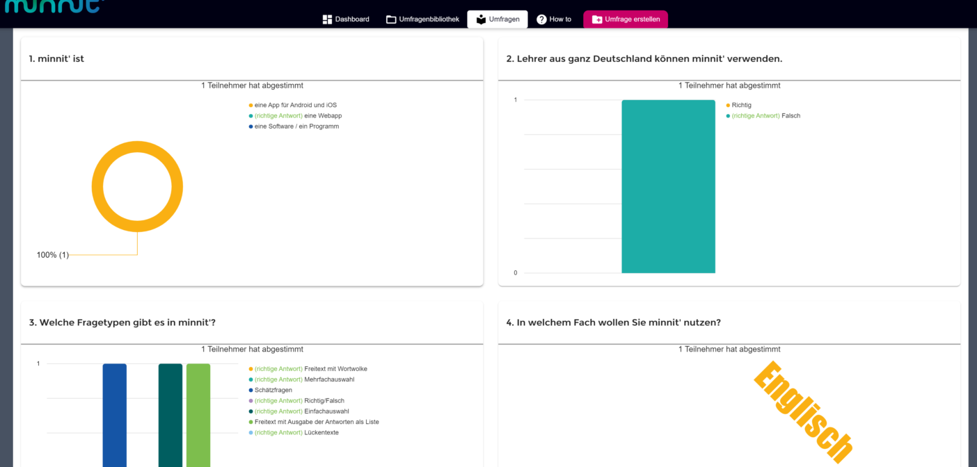Image resolution: width=977 pixels, height=467 pixels.
Task: Click the dark blue legend dot for Schätzfragen
Action: 251,391
